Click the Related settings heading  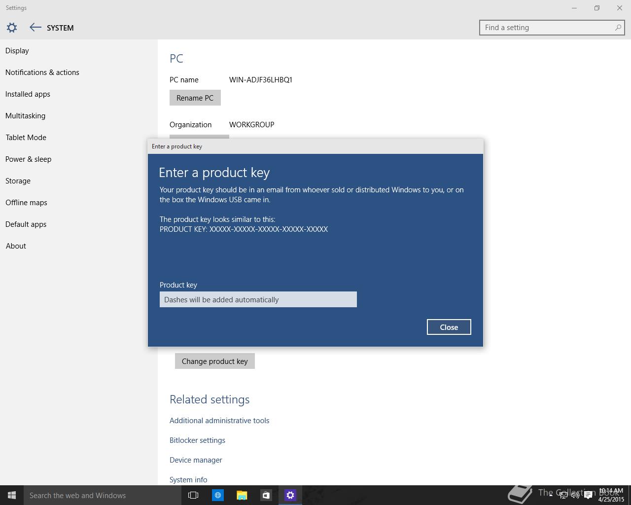point(210,399)
